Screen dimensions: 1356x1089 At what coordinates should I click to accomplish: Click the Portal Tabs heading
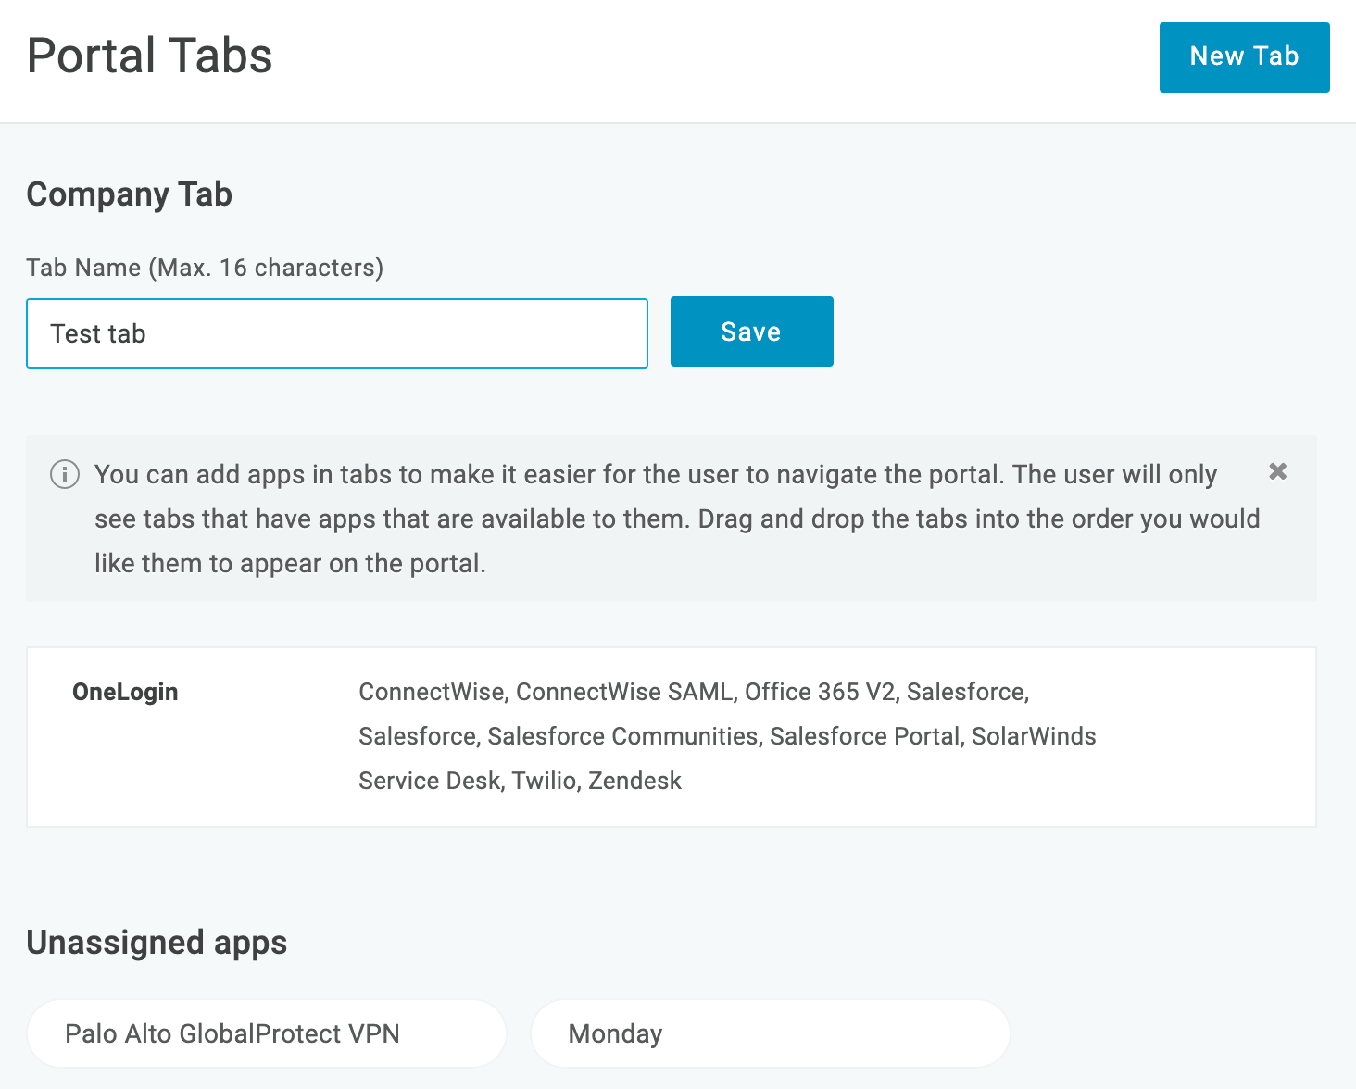pos(149,56)
